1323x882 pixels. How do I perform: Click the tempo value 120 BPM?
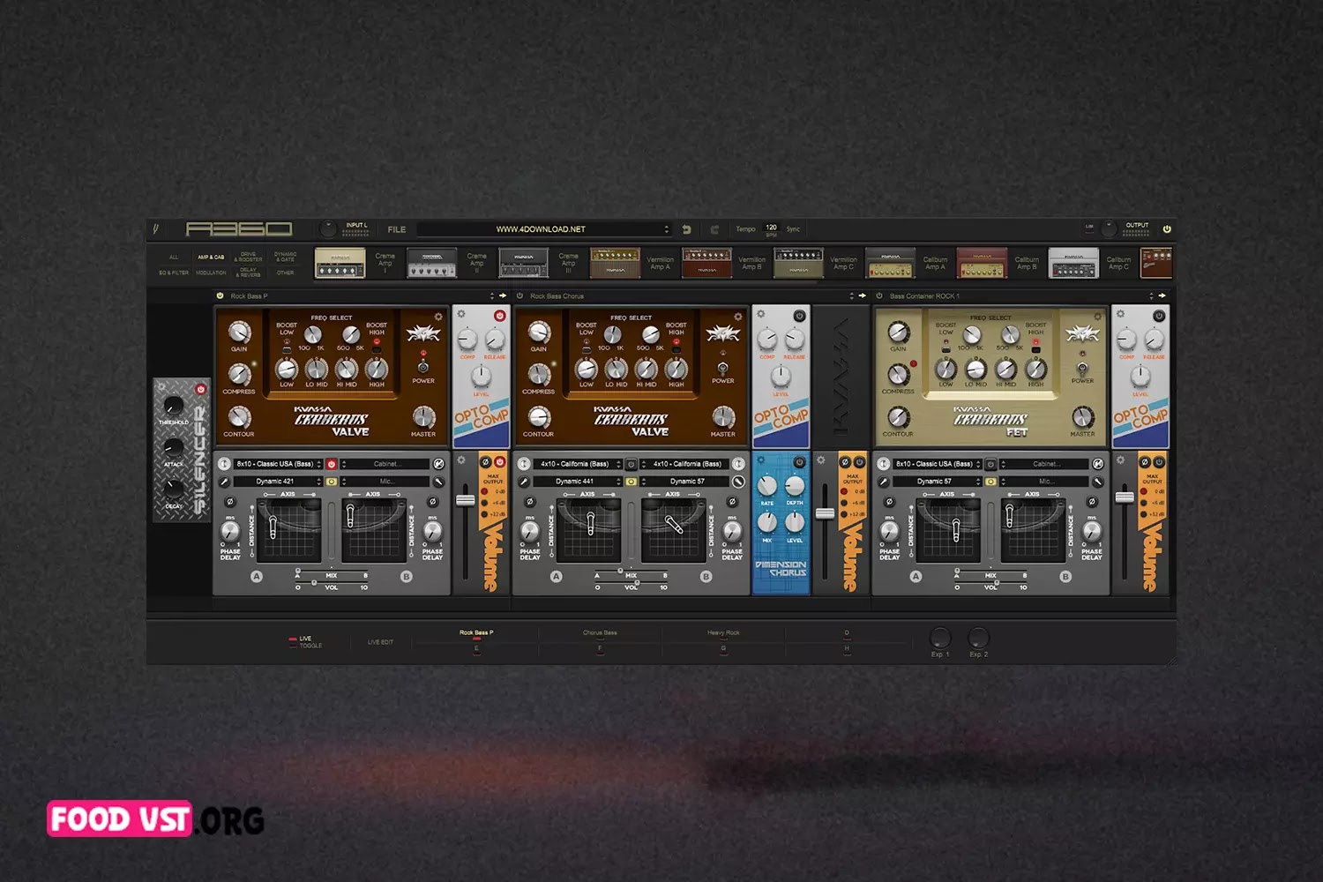pos(771,229)
